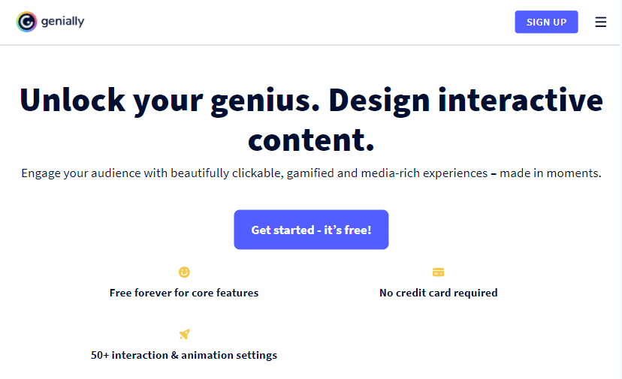Click the yellow credit card icon

(439, 272)
